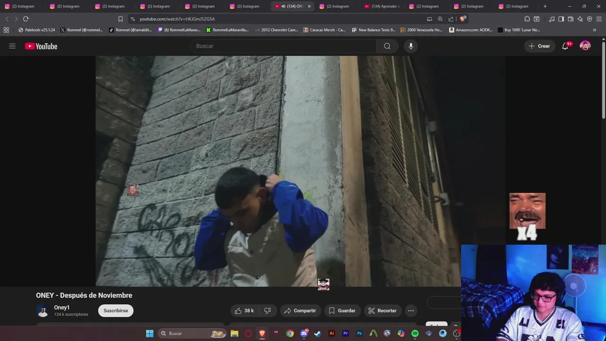This screenshot has height=341, width=606.
Task: Dislike the video
Action: pos(267,311)
